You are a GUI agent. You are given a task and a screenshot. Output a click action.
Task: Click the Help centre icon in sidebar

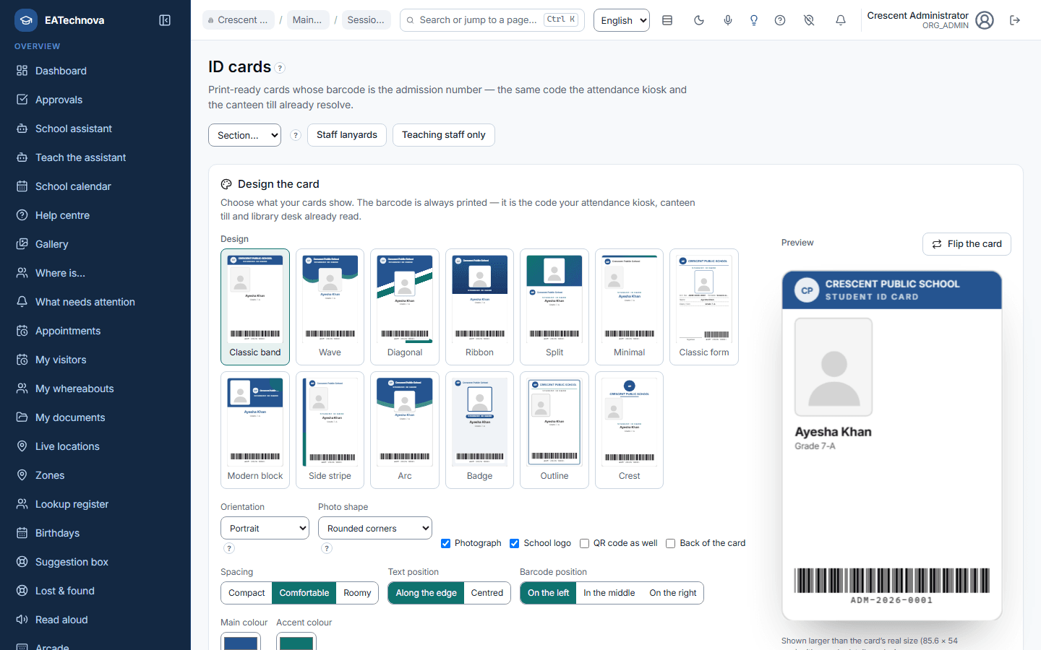pyautogui.click(x=22, y=215)
